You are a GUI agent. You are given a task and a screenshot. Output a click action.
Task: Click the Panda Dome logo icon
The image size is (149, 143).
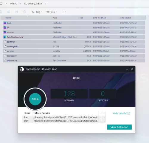coord(22,69)
